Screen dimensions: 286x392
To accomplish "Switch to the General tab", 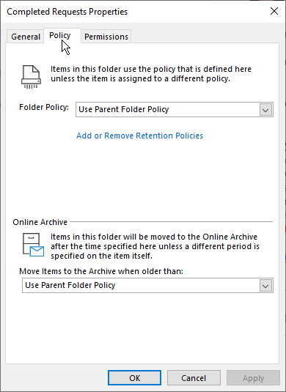I will (x=26, y=37).
